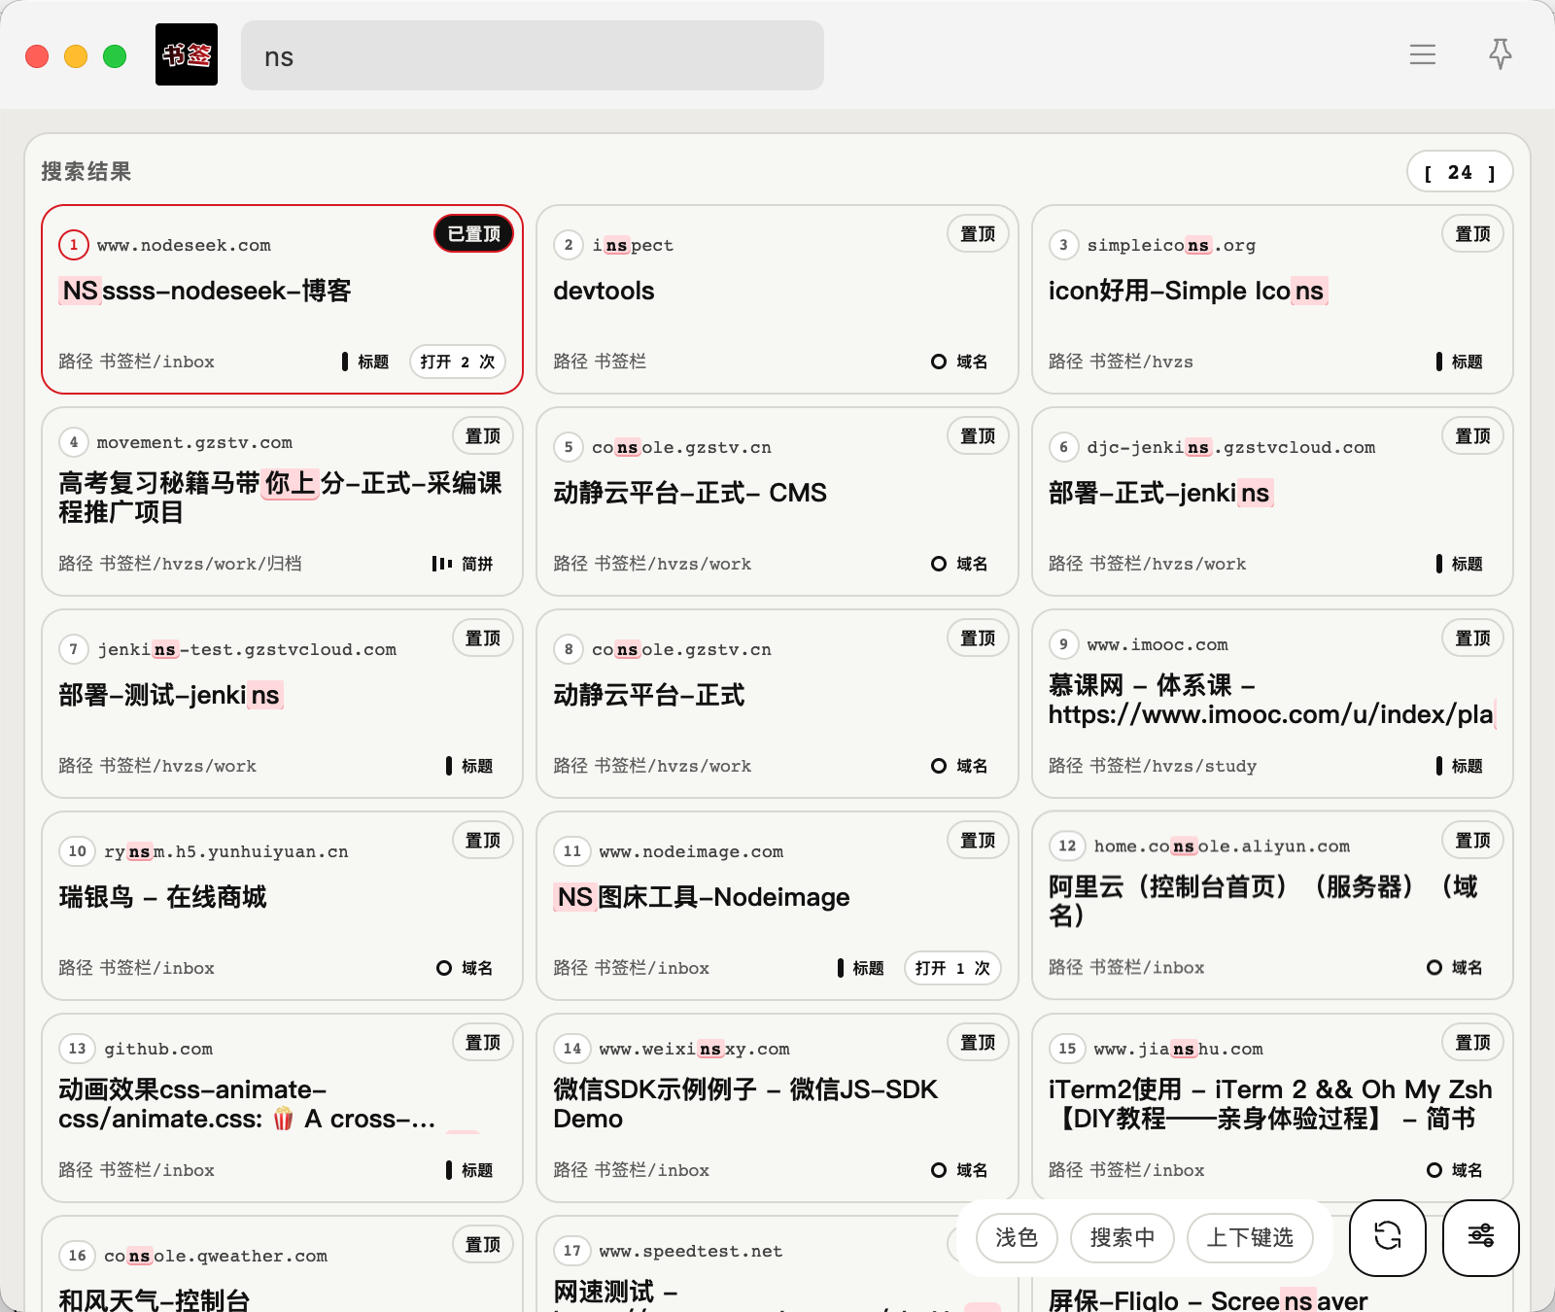Open the 部署-测试-jenkins bookmark title

171,695
